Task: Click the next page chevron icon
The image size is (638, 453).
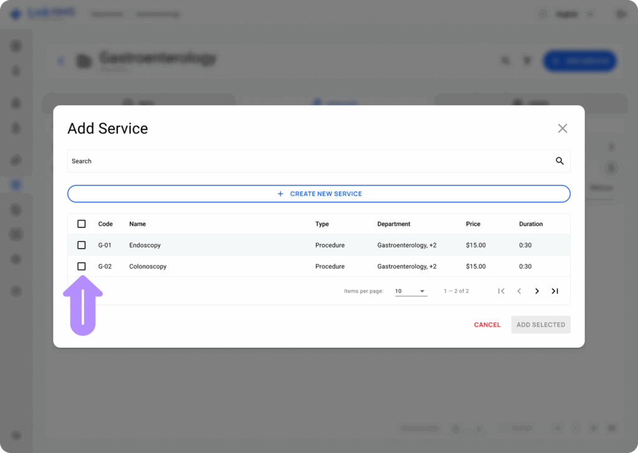Action: click(x=536, y=291)
